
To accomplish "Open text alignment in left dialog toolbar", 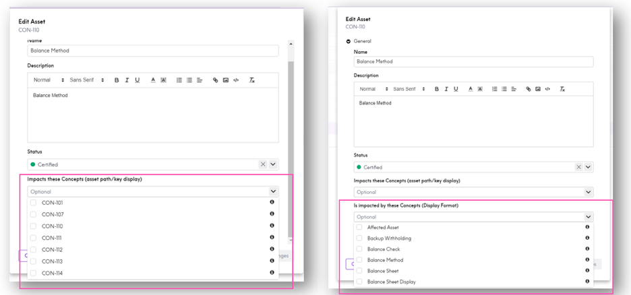I will (200, 80).
